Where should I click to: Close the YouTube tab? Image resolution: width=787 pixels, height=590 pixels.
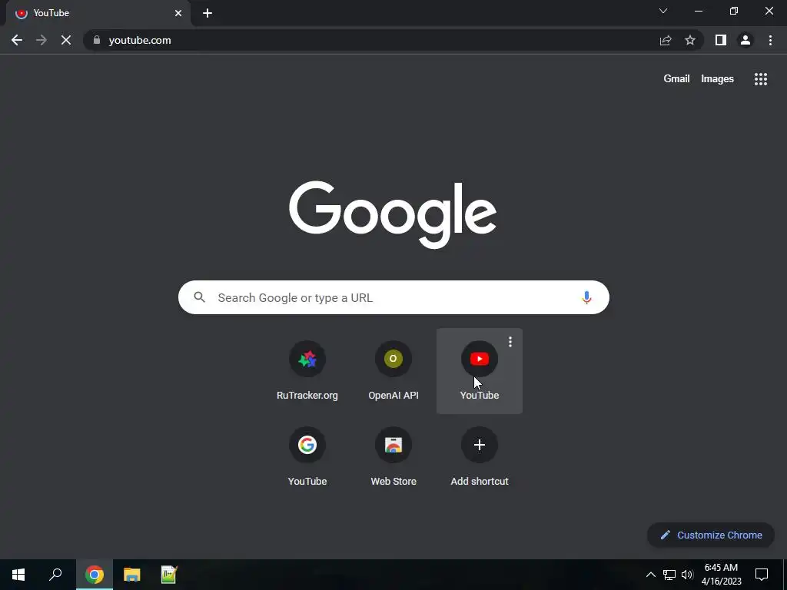coord(178,13)
